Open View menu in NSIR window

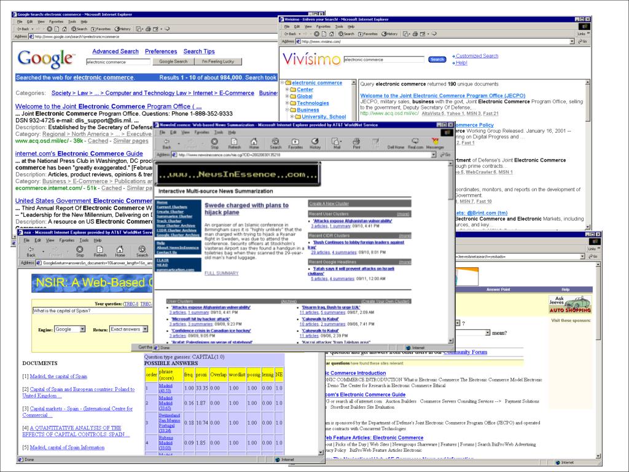[x=50, y=240]
